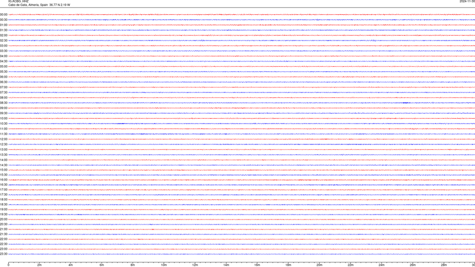This screenshot has width=475, height=267.
Task: Select the 19:00 time row label
Action: click(x=3, y=210)
